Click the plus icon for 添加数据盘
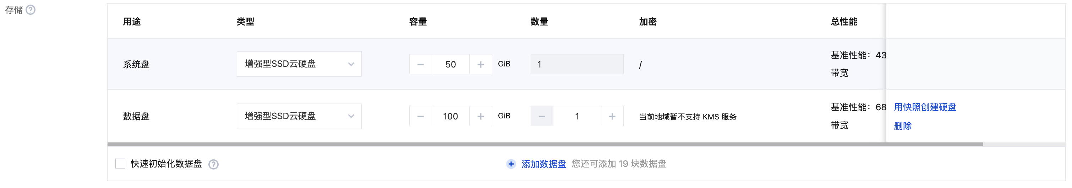Viewport: 1072px width, 188px height. click(511, 164)
